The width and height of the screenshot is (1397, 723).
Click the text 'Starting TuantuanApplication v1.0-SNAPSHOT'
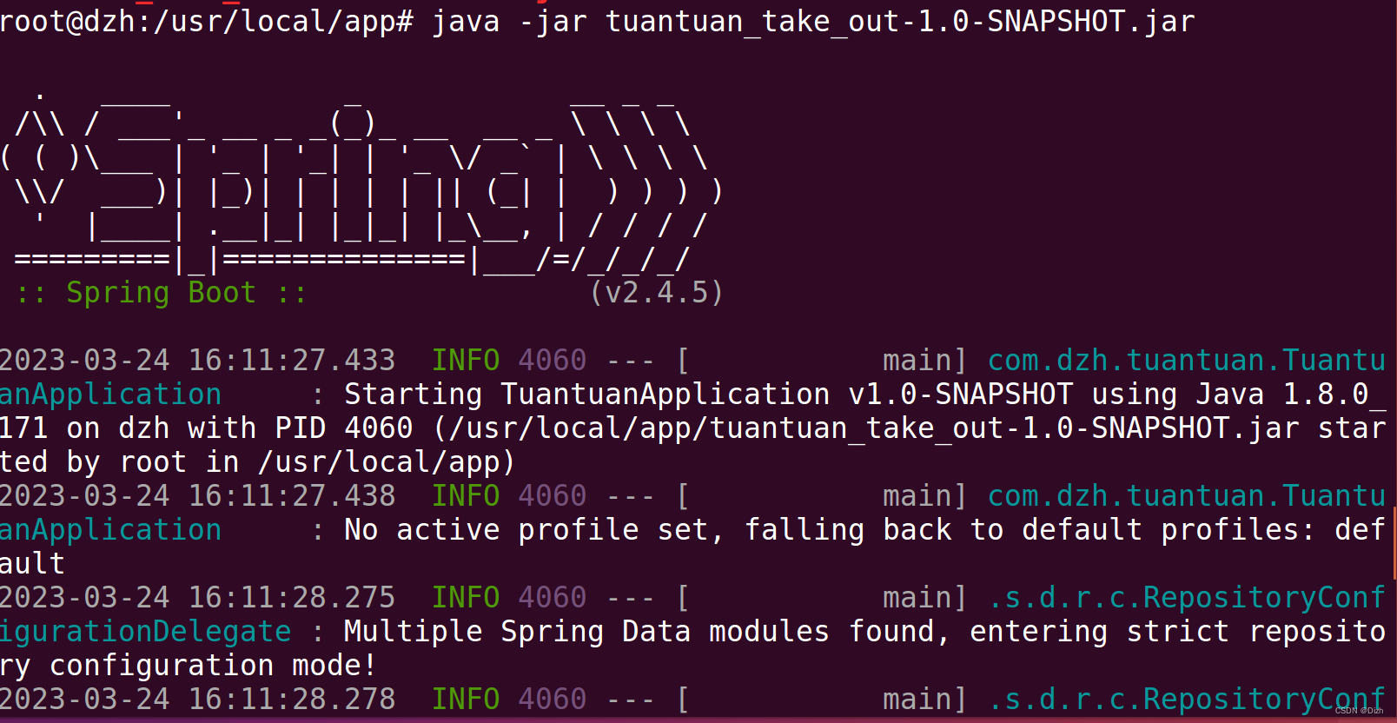point(709,395)
